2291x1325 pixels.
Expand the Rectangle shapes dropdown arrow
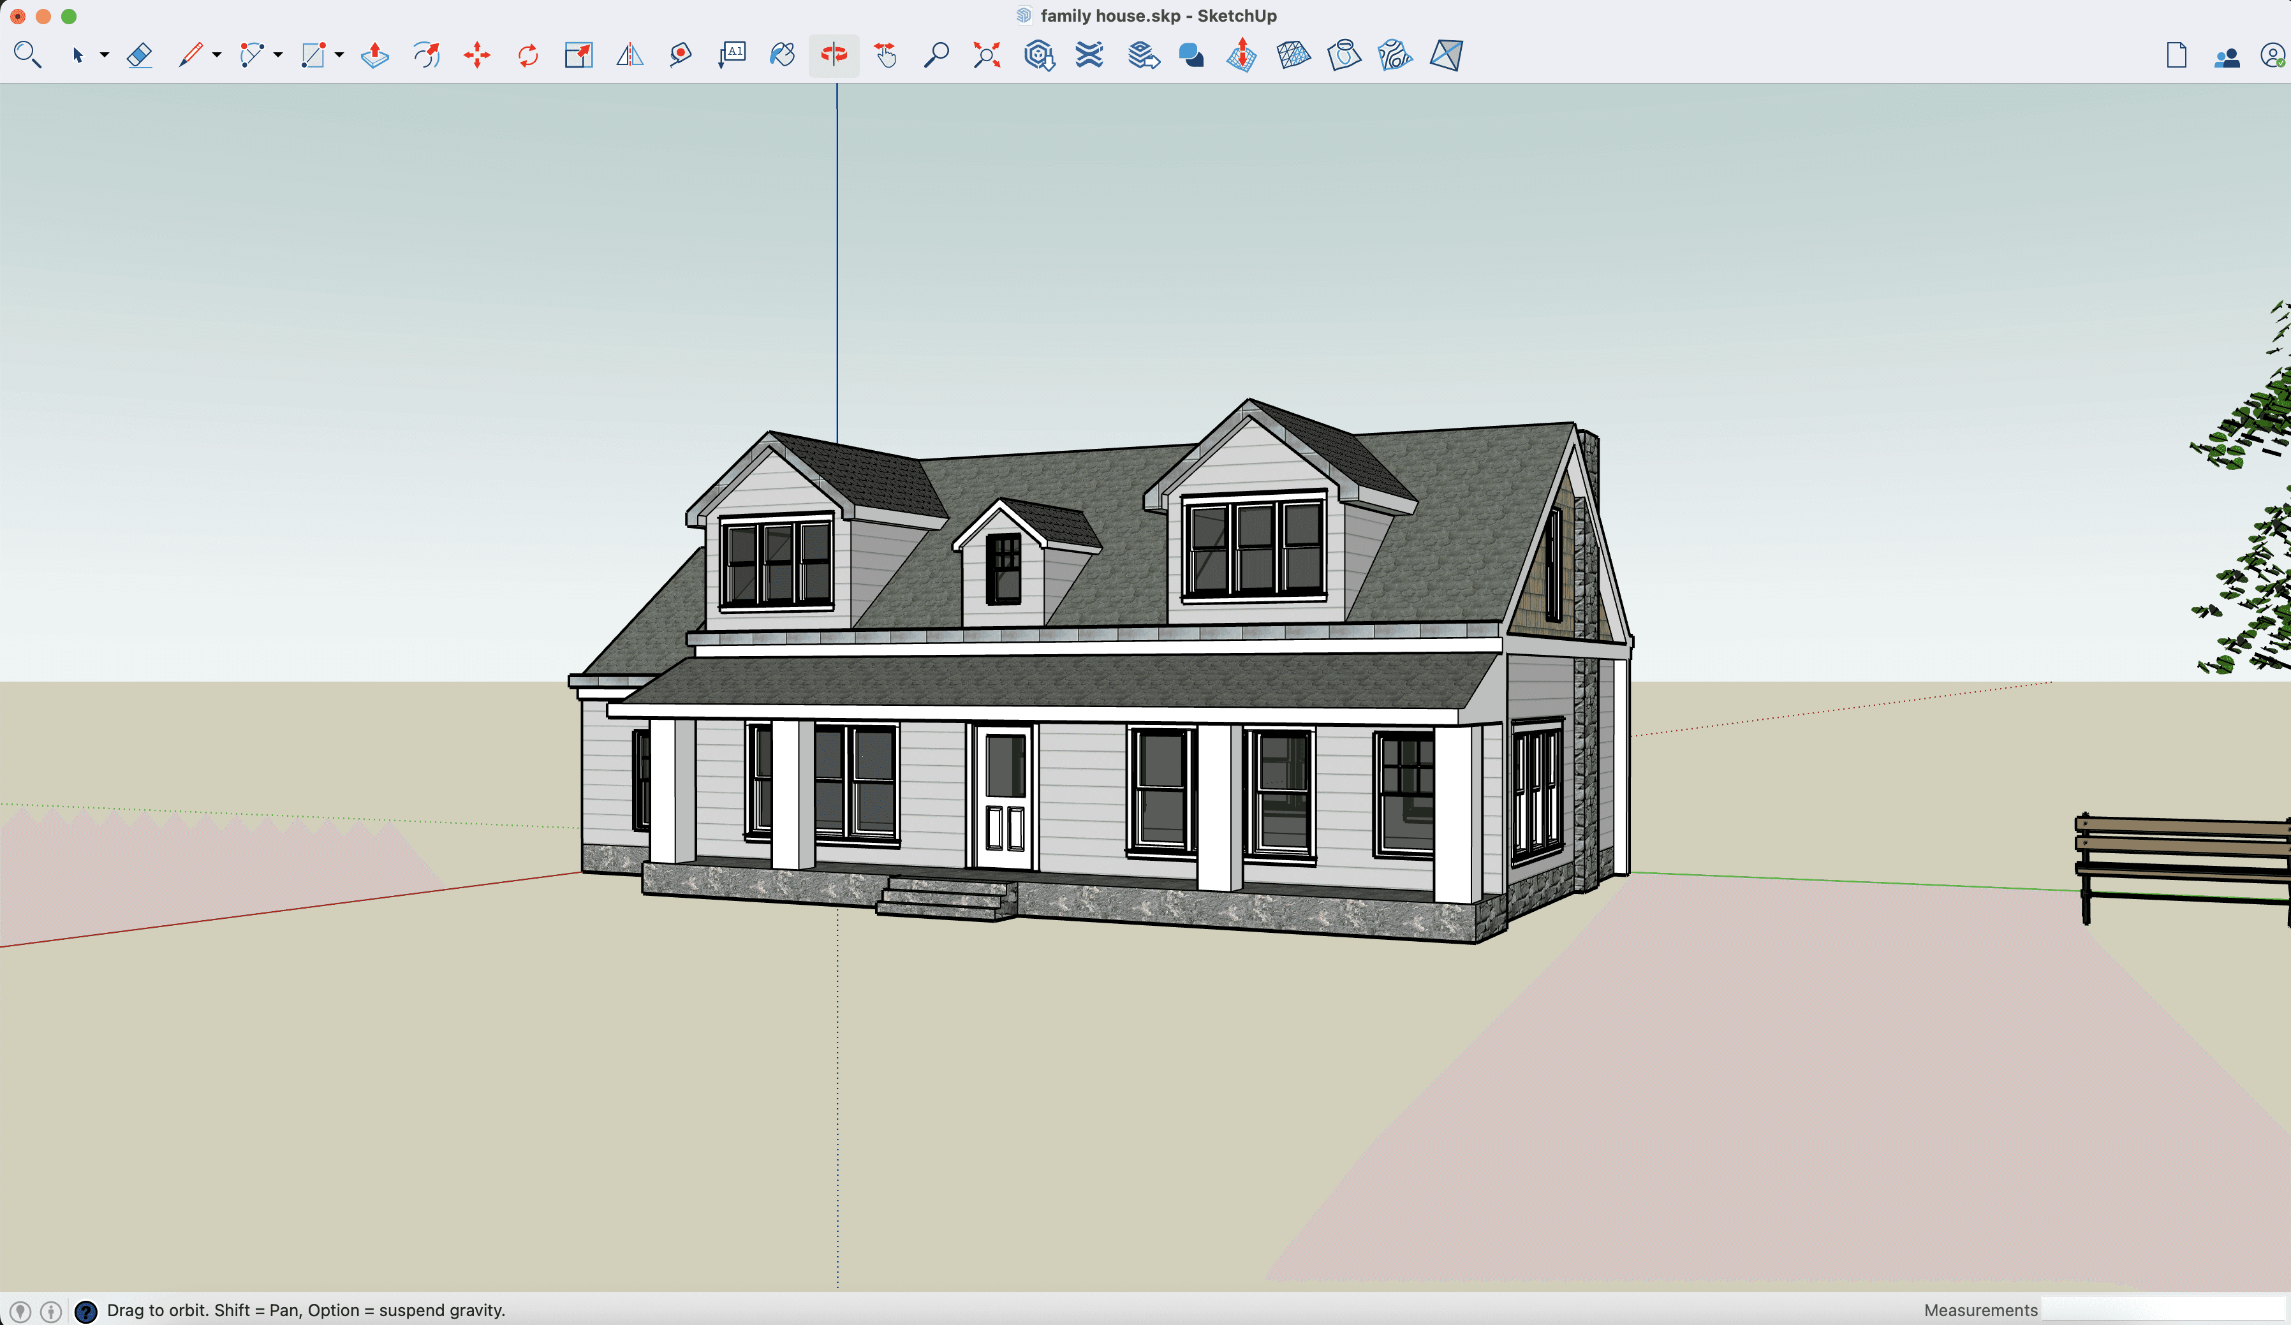tap(339, 55)
